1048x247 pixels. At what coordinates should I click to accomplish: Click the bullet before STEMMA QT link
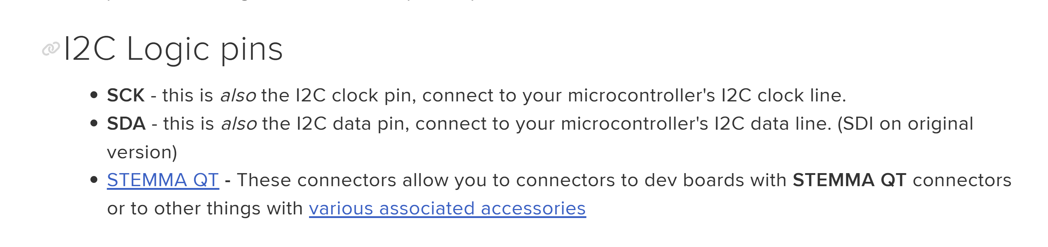point(94,180)
